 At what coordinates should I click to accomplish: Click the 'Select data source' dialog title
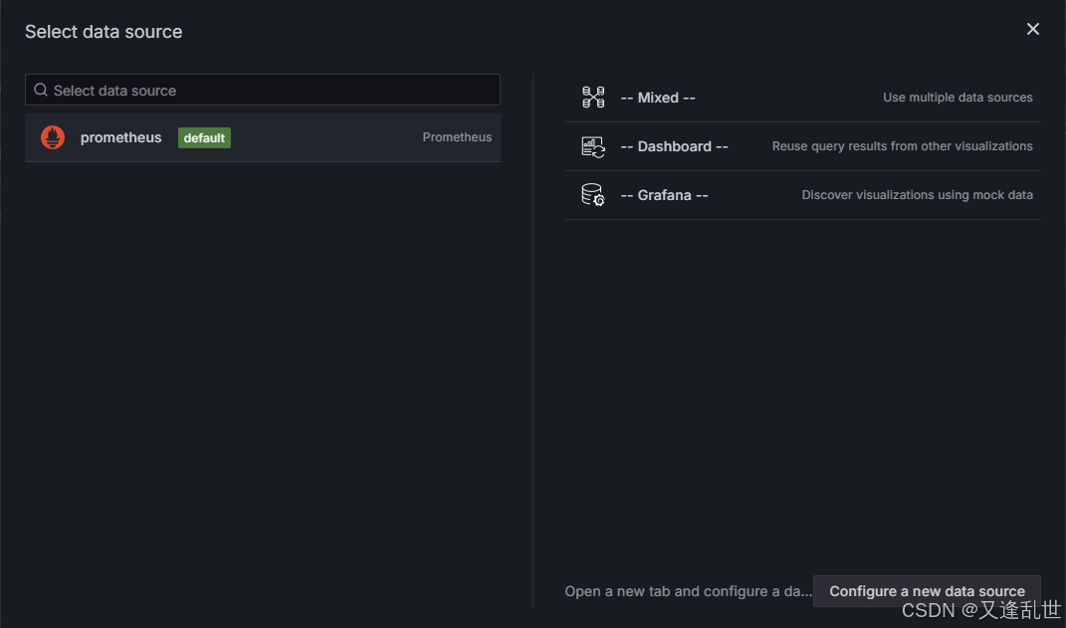pos(104,32)
